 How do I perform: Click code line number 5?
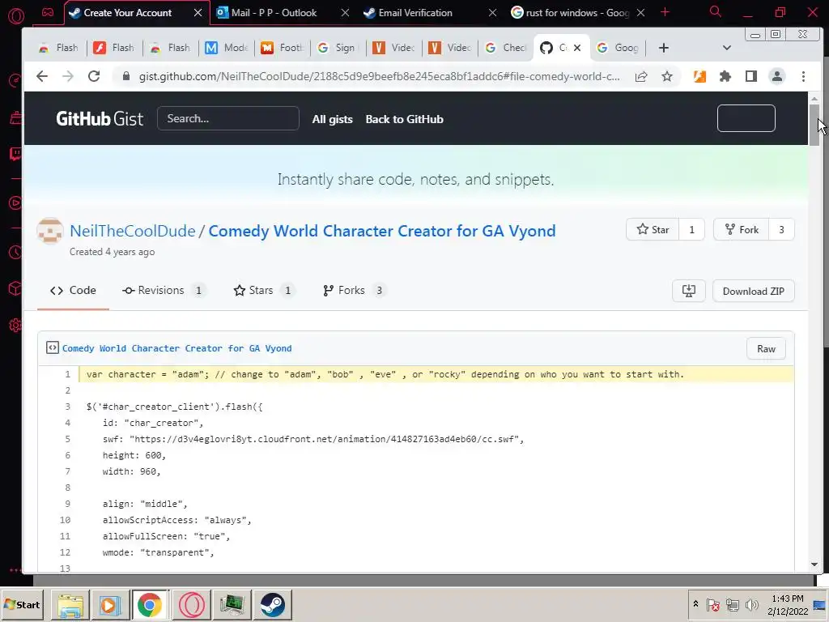[x=67, y=439]
